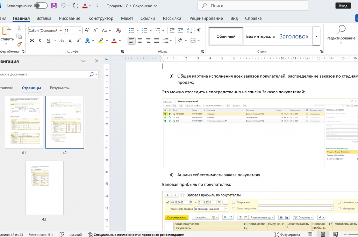Image resolution: width=358 pixels, height=237 pixels.
Task: Click the Format Painter brush icon
Action: [x=19, y=44]
